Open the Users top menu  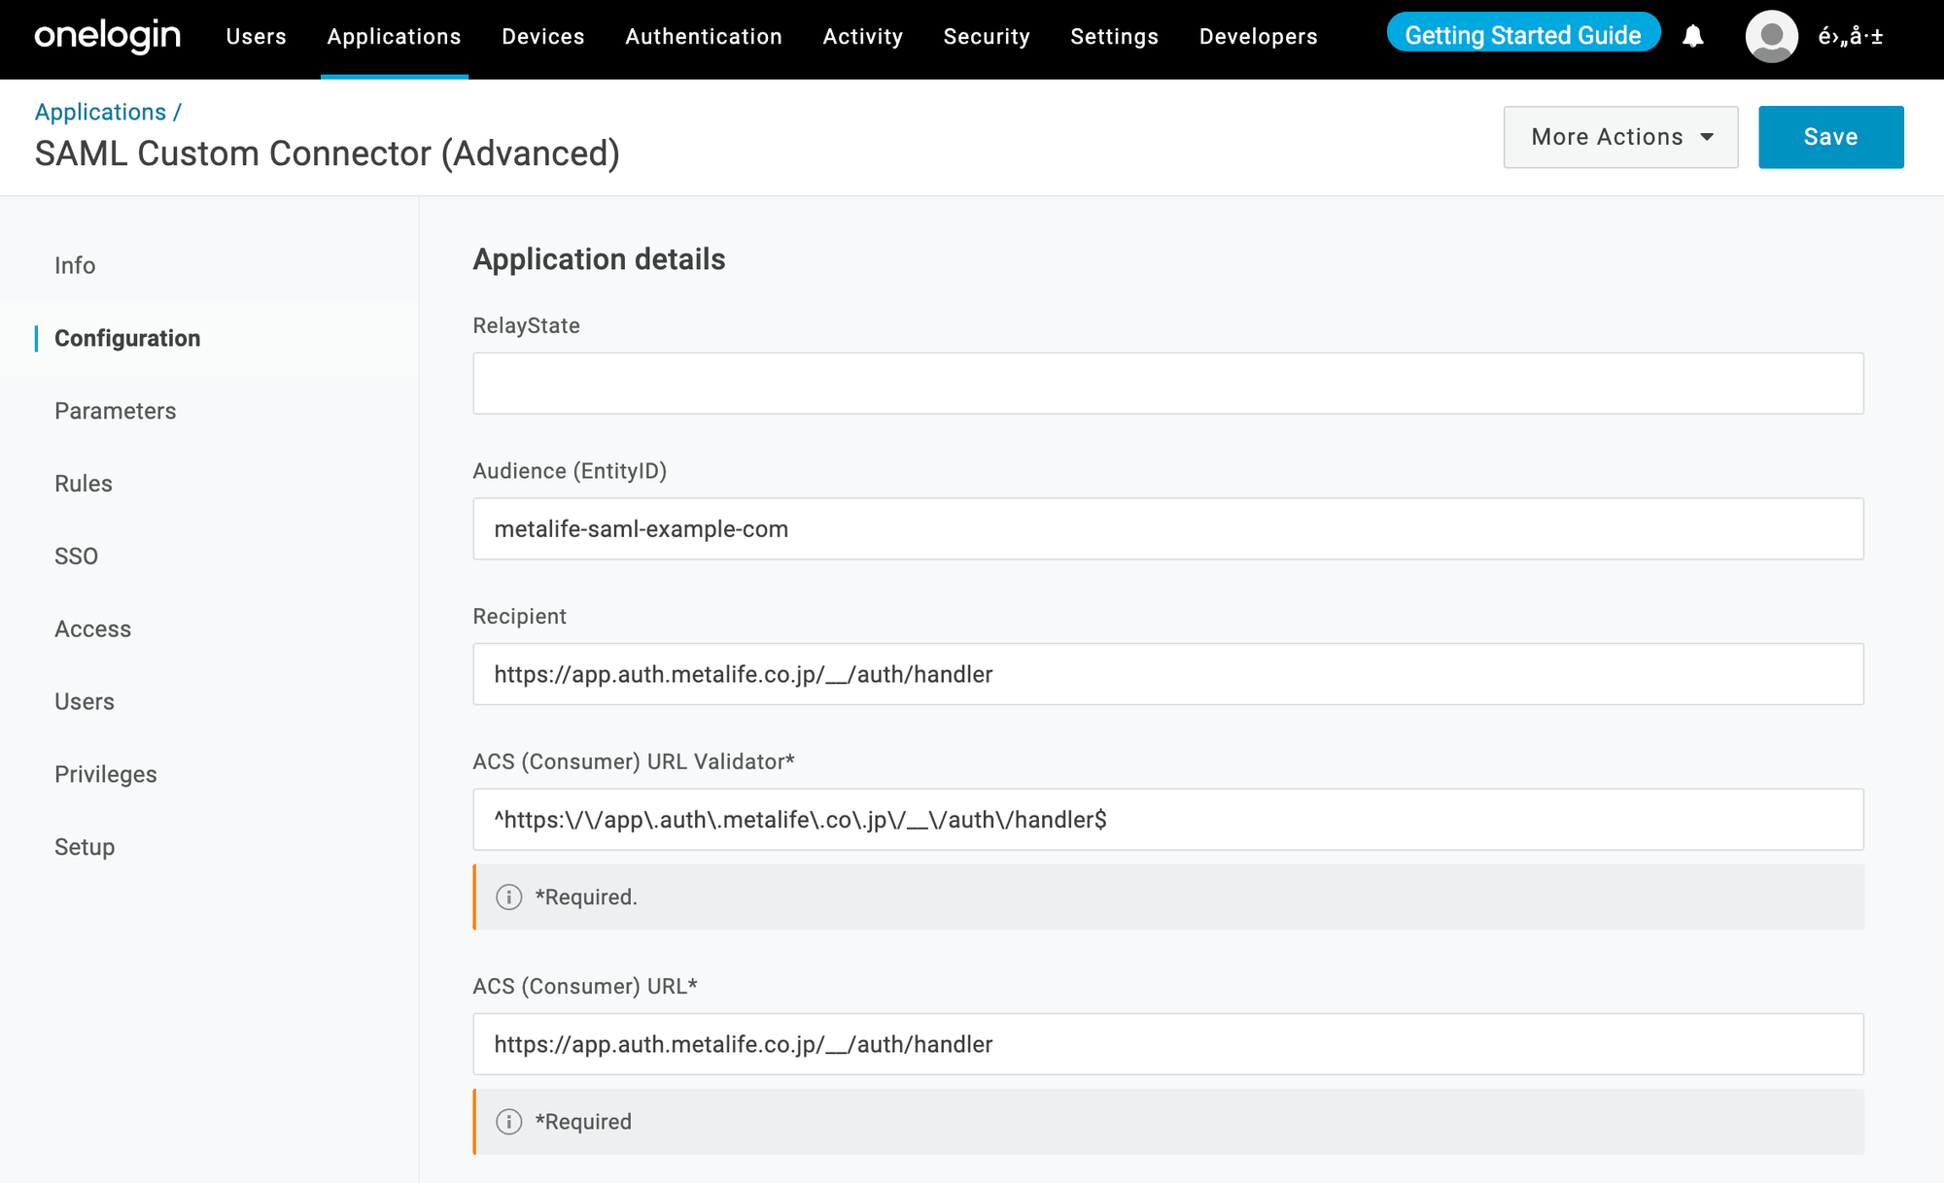(x=257, y=36)
